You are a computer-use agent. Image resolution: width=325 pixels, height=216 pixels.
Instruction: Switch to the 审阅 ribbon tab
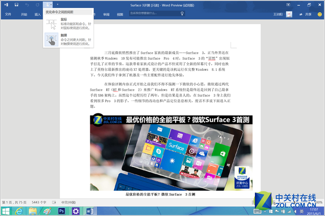point(106,14)
